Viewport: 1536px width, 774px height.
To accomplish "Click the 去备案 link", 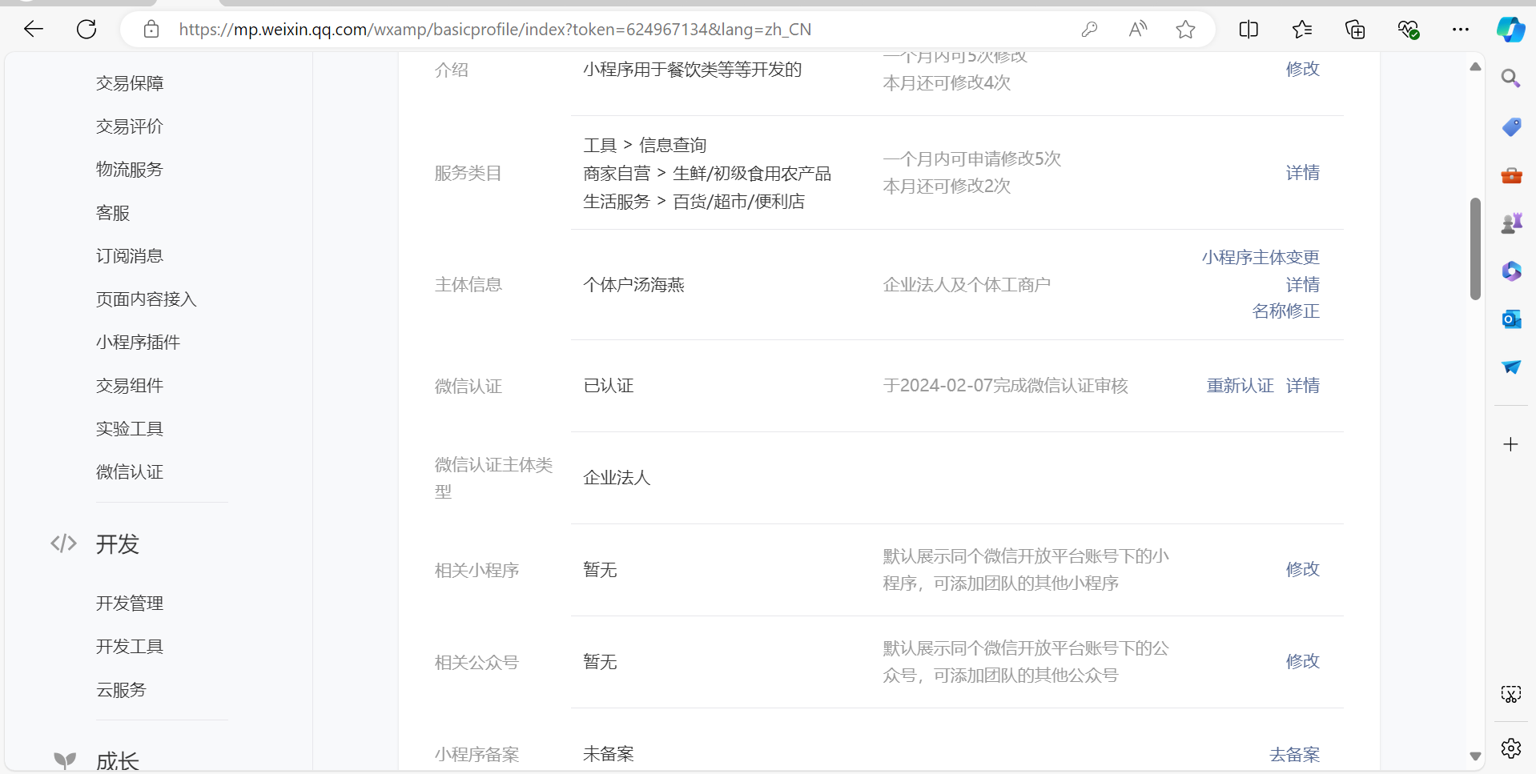I will click(x=1295, y=754).
